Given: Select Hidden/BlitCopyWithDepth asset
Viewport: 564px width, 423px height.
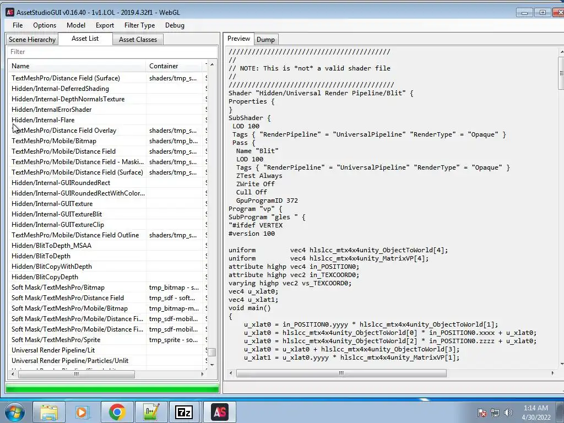Looking at the screenshot, I should click(x=107, y=267).
